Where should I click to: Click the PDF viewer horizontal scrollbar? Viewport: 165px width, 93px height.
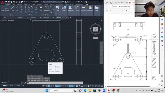[128, 87]
